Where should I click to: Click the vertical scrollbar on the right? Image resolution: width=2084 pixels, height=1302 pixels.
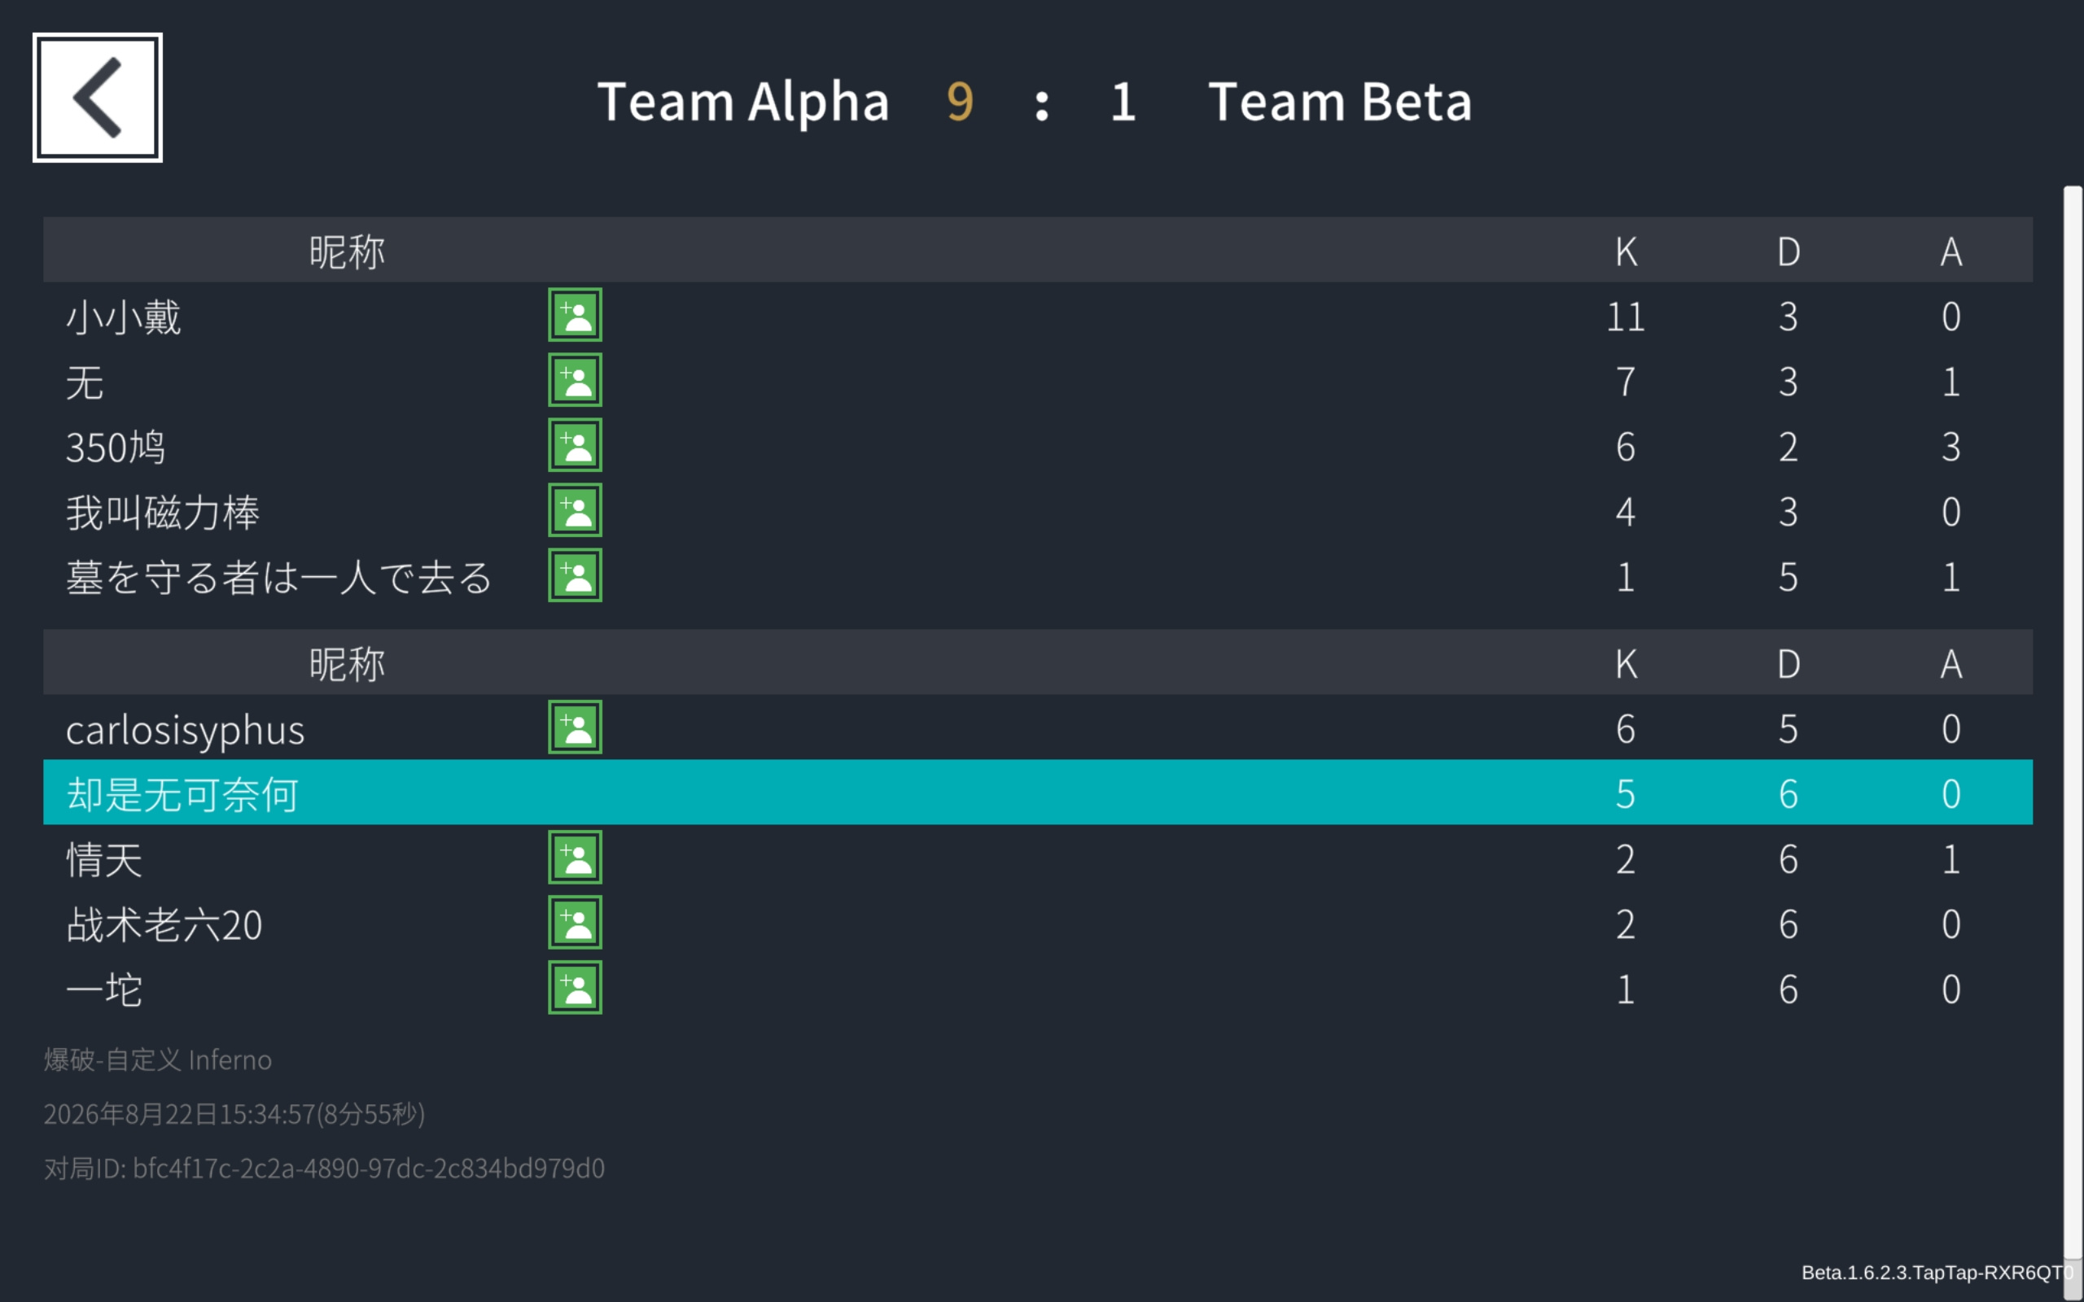coord(2073,723)
